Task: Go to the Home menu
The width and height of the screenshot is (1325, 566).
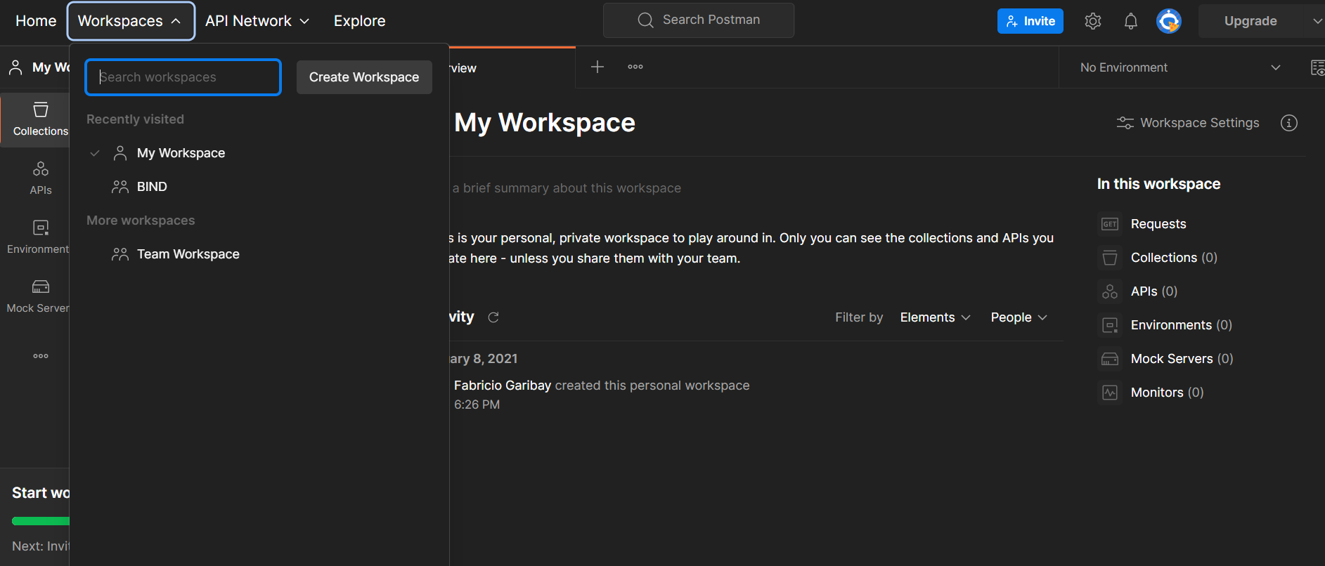Action: pyautogui.click(x=36, y=21)
